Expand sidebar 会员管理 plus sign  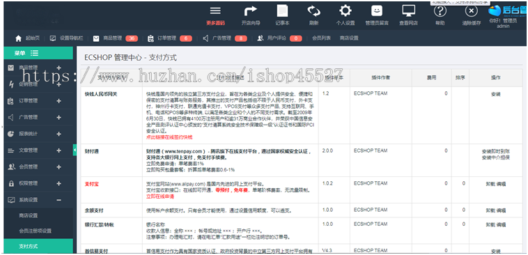click(59, 167)
